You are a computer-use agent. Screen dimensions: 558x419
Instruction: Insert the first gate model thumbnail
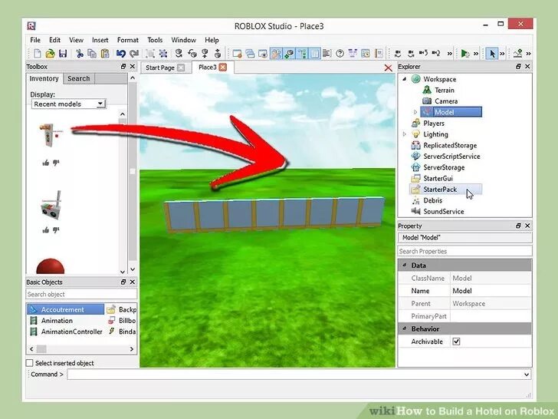[51, 135]
